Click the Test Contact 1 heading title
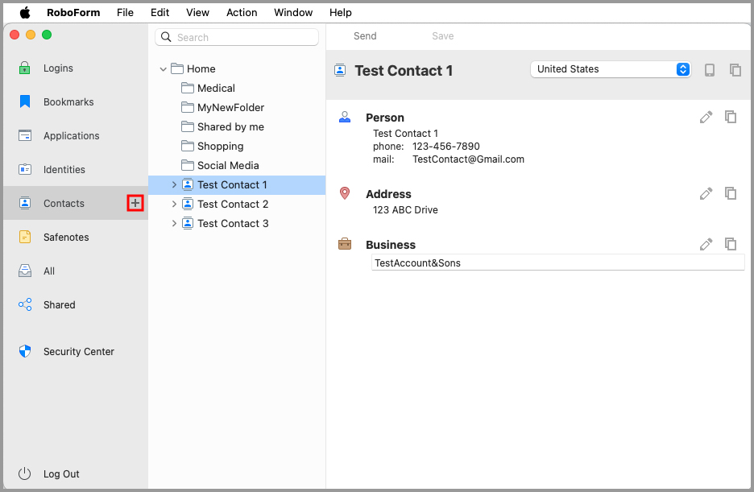The width and height of the screenshot is (754, 492). pos(404,71)
